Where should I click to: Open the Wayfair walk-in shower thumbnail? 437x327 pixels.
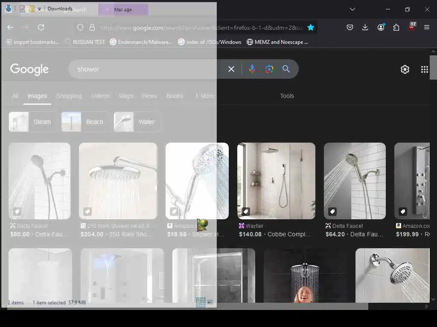click(276, 181)
